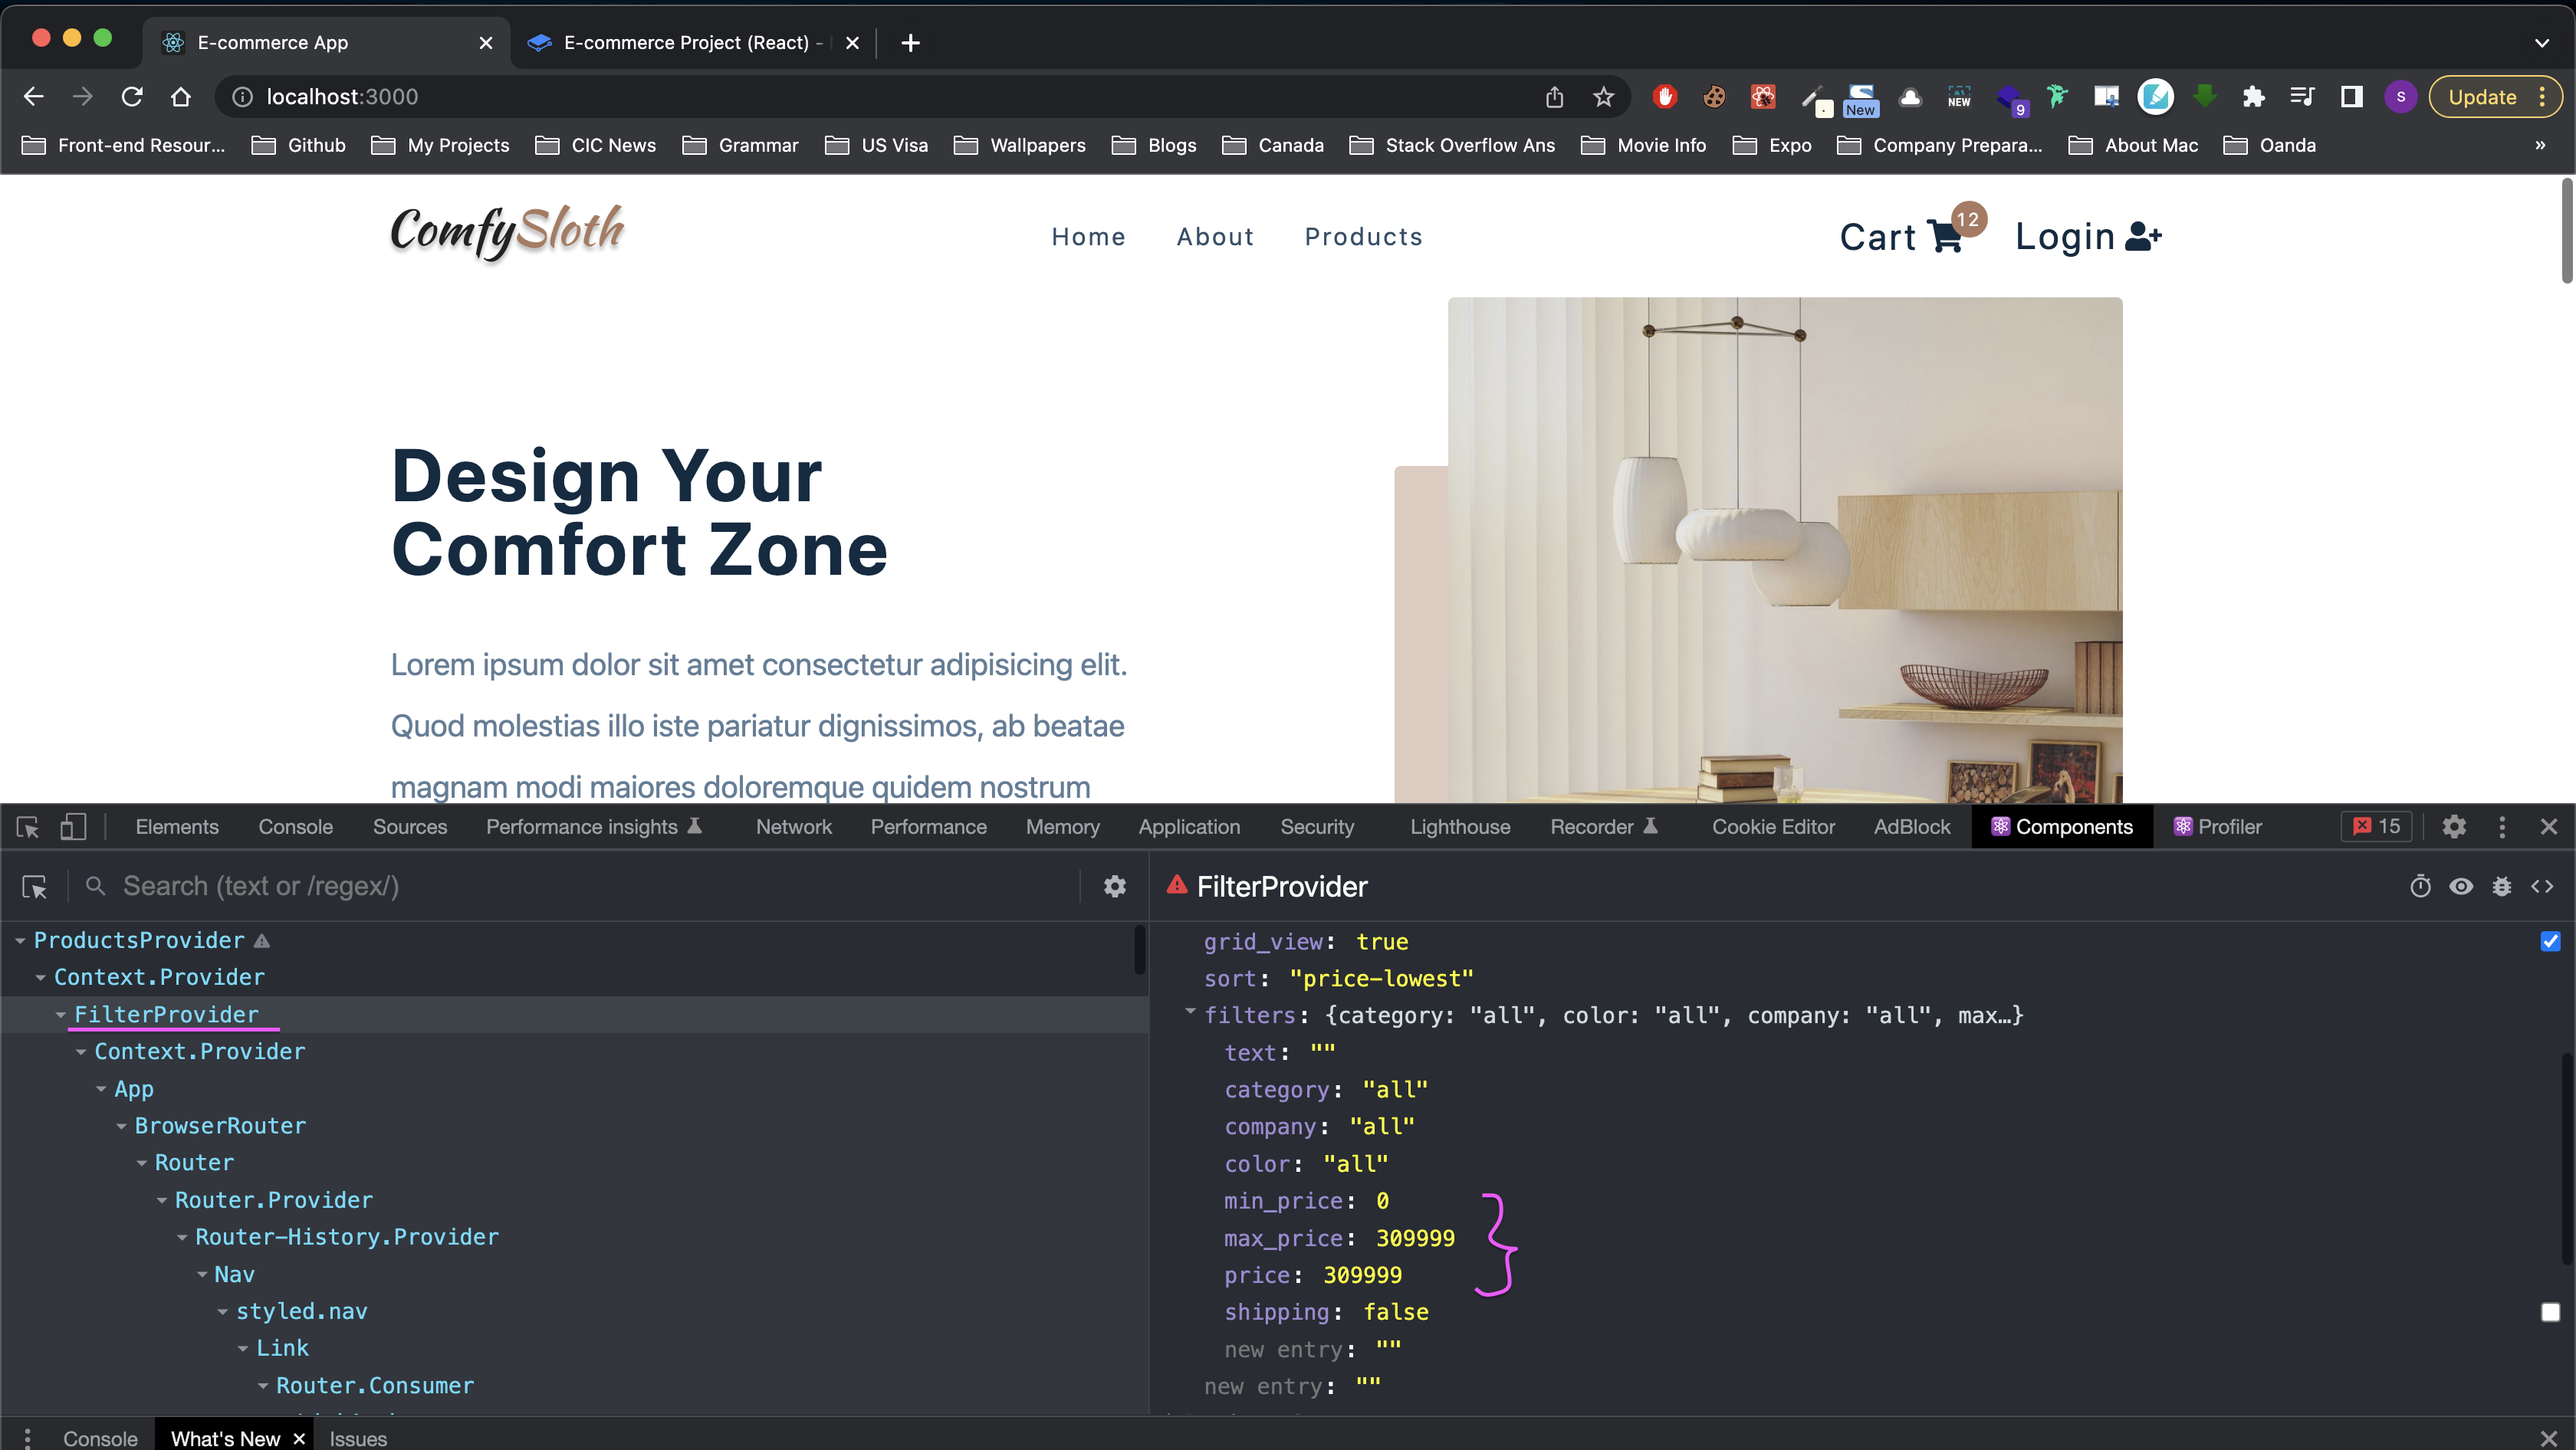2576x1450 pixels.
Task: Click the log component data bug icon
Action: coord(2502,887)
